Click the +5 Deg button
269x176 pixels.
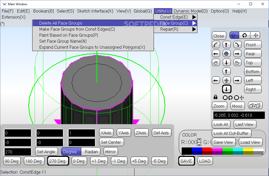point(139,161)
